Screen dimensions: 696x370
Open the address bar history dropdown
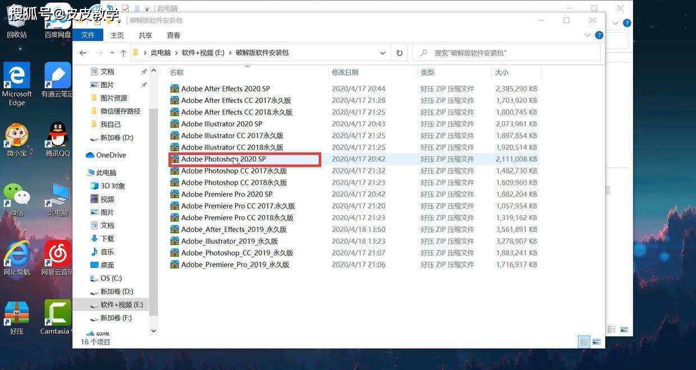pos(383,52)
